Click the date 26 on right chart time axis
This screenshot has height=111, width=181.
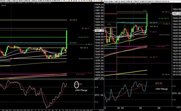(159, 108)
